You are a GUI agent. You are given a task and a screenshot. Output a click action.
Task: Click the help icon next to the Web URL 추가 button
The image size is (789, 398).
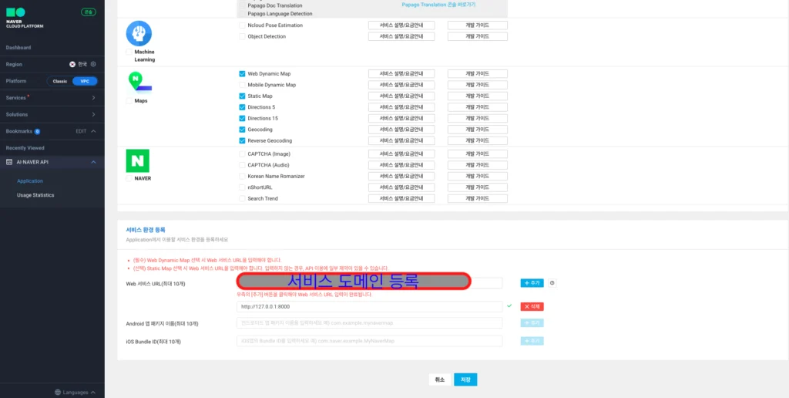pyautogui.click(x=552, y=283)
